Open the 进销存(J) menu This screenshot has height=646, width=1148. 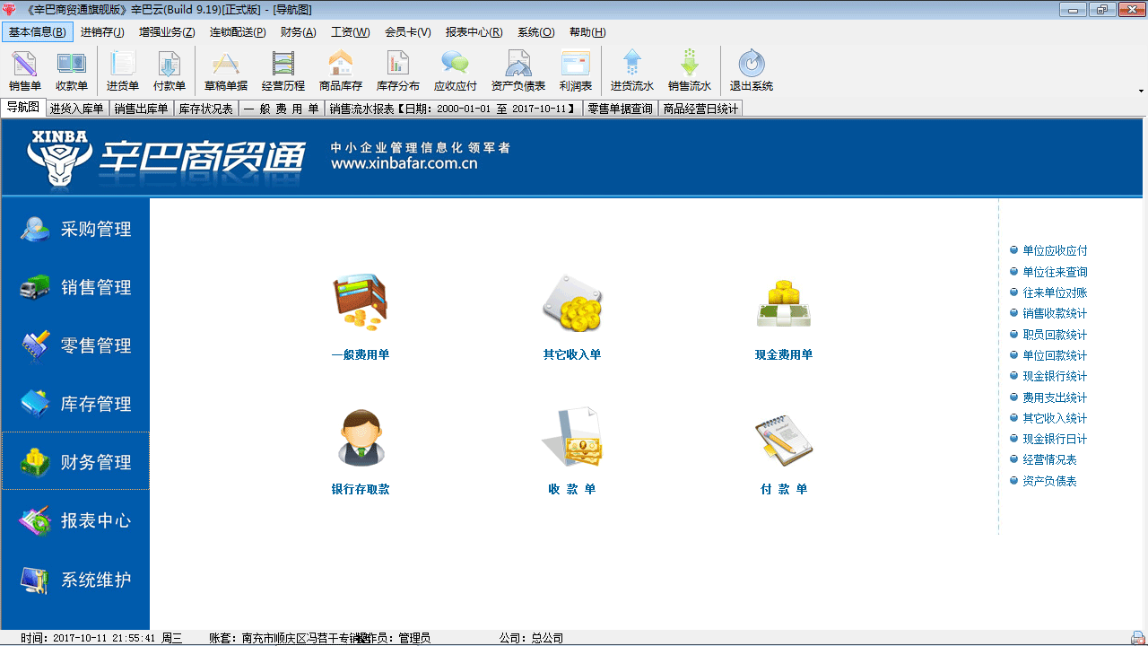(102, 31)
